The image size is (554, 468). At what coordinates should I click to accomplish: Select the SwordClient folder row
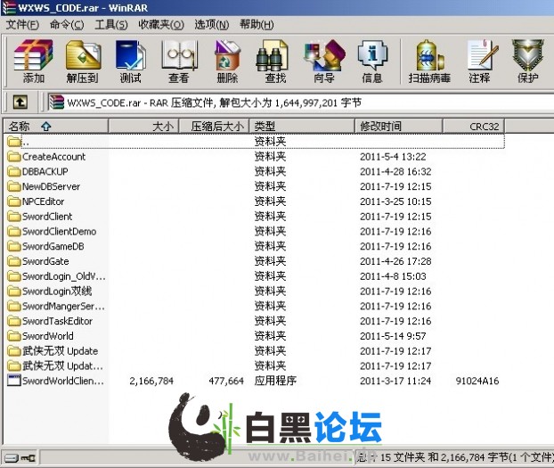pos(255,216)
